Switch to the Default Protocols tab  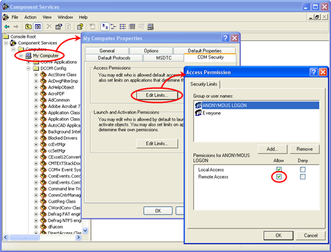[114, 58]
